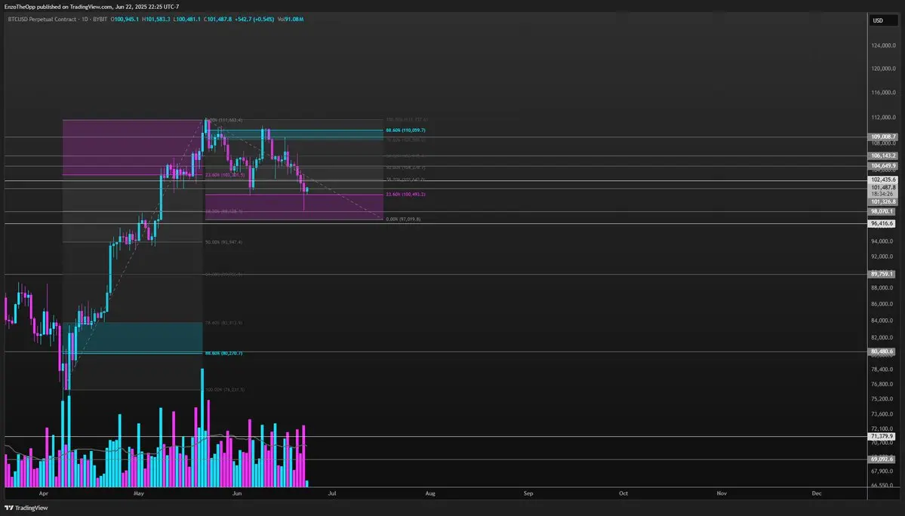This screenshot has width=905, height=516.
Task: Click the 69,092.6 price label on axis
Action: pyautogui.click(x=882, y=459)
